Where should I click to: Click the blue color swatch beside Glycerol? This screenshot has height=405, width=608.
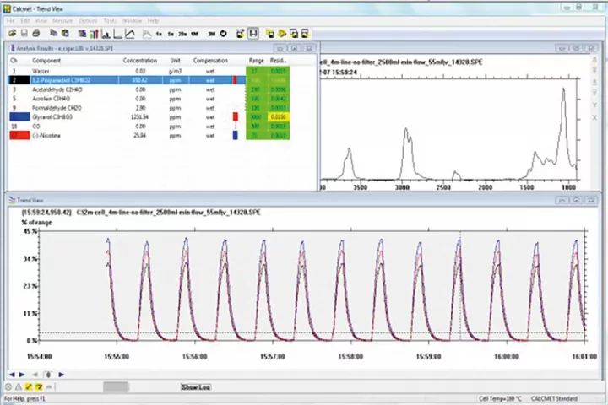tap(19, 117)
